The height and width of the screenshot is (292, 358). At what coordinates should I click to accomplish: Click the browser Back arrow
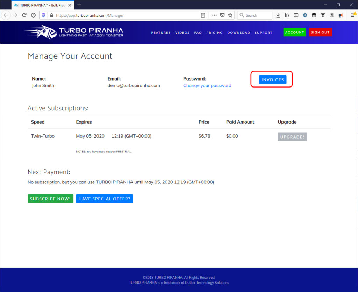click(x=6, y=15)
